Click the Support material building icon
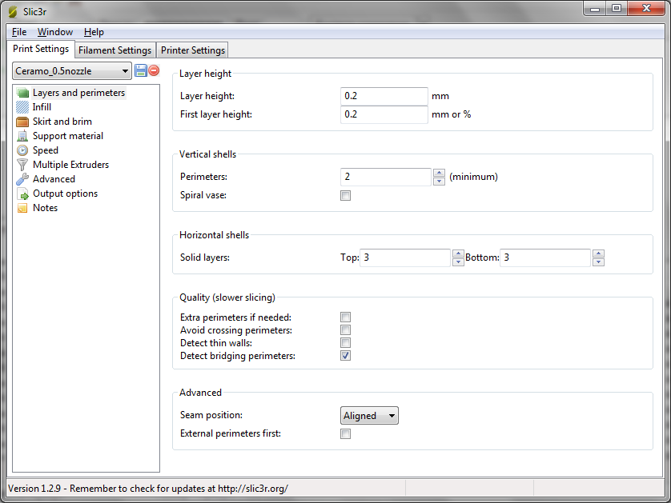Screen dimensions: 671x503 click(x=22, y=136)
